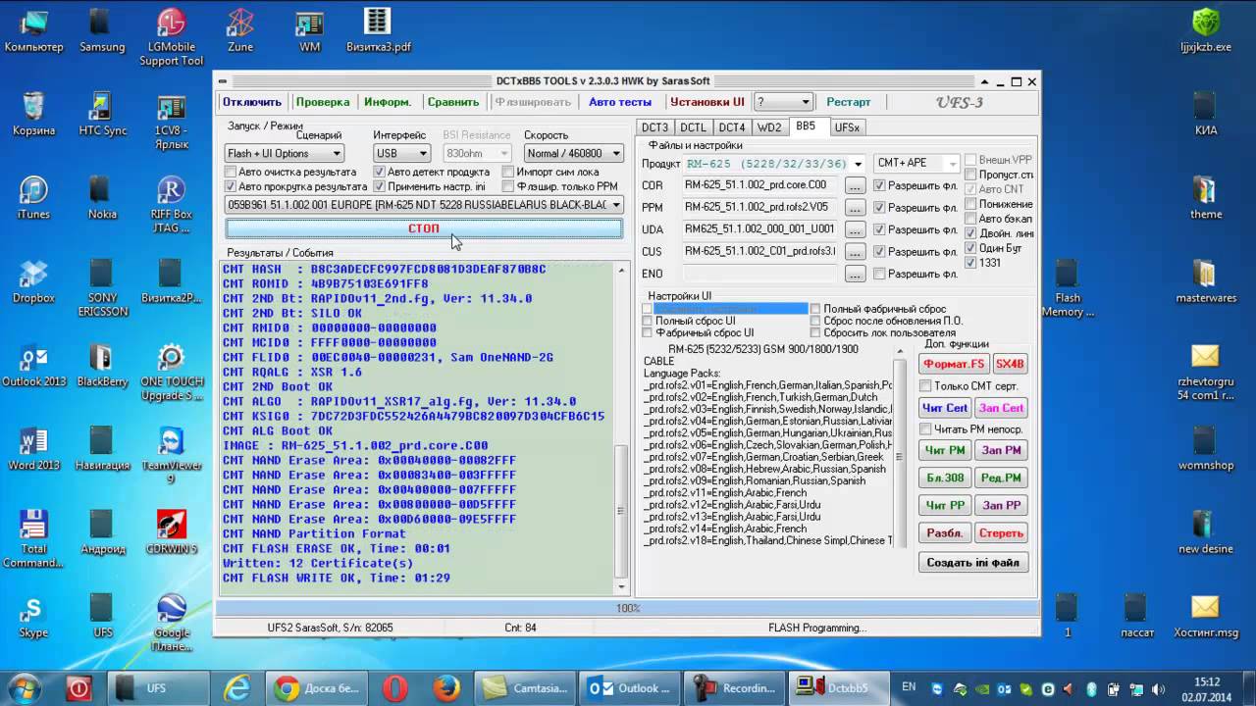Open the LGMobile Support Tool desktop icon

click(171, 37)
